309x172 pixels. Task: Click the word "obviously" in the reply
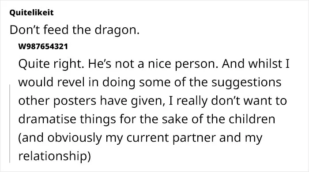click(x=75, y=138)
